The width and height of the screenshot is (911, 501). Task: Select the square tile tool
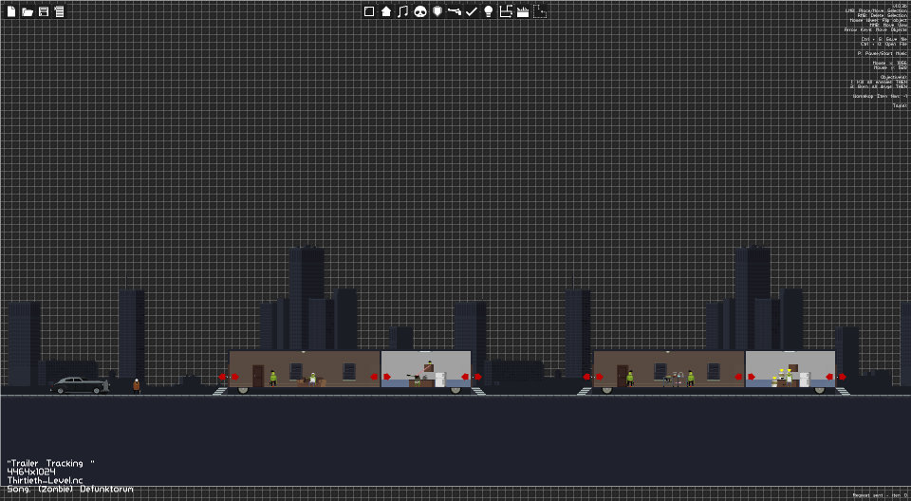coord(369,11)
